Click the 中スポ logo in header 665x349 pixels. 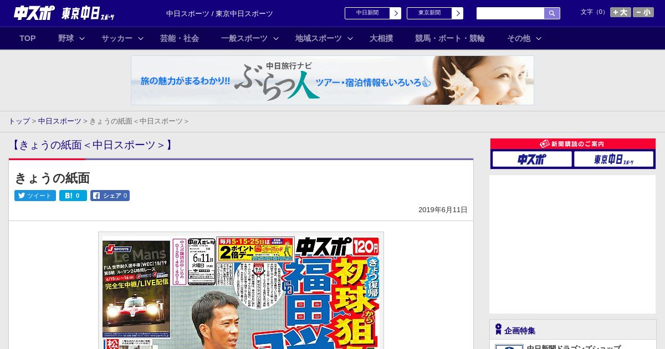pyautogui.click(x=34, y=13)
